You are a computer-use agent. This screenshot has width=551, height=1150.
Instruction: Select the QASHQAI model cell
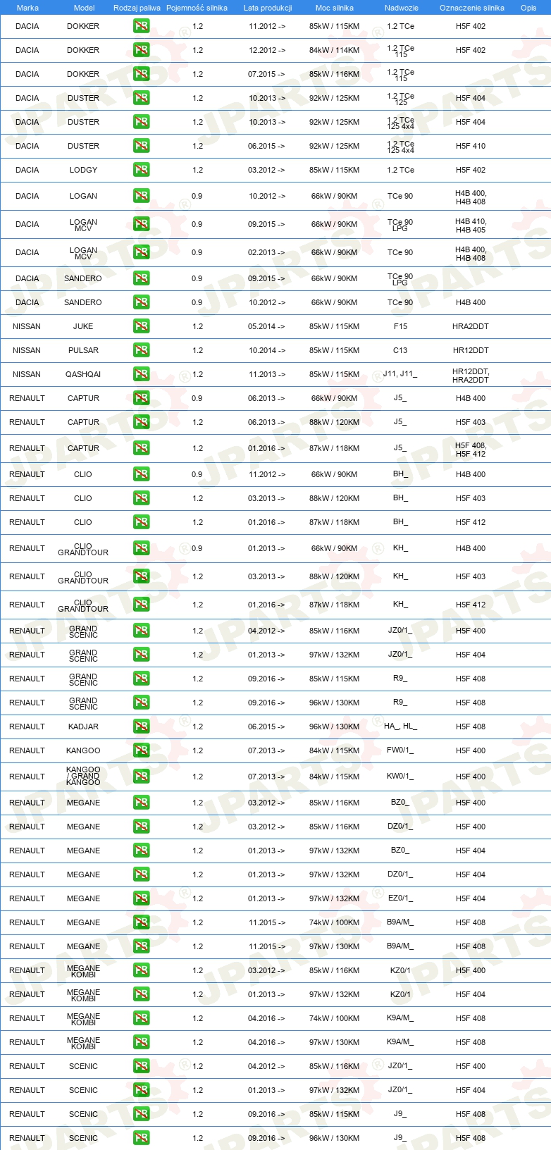click(x=83, y=374)
